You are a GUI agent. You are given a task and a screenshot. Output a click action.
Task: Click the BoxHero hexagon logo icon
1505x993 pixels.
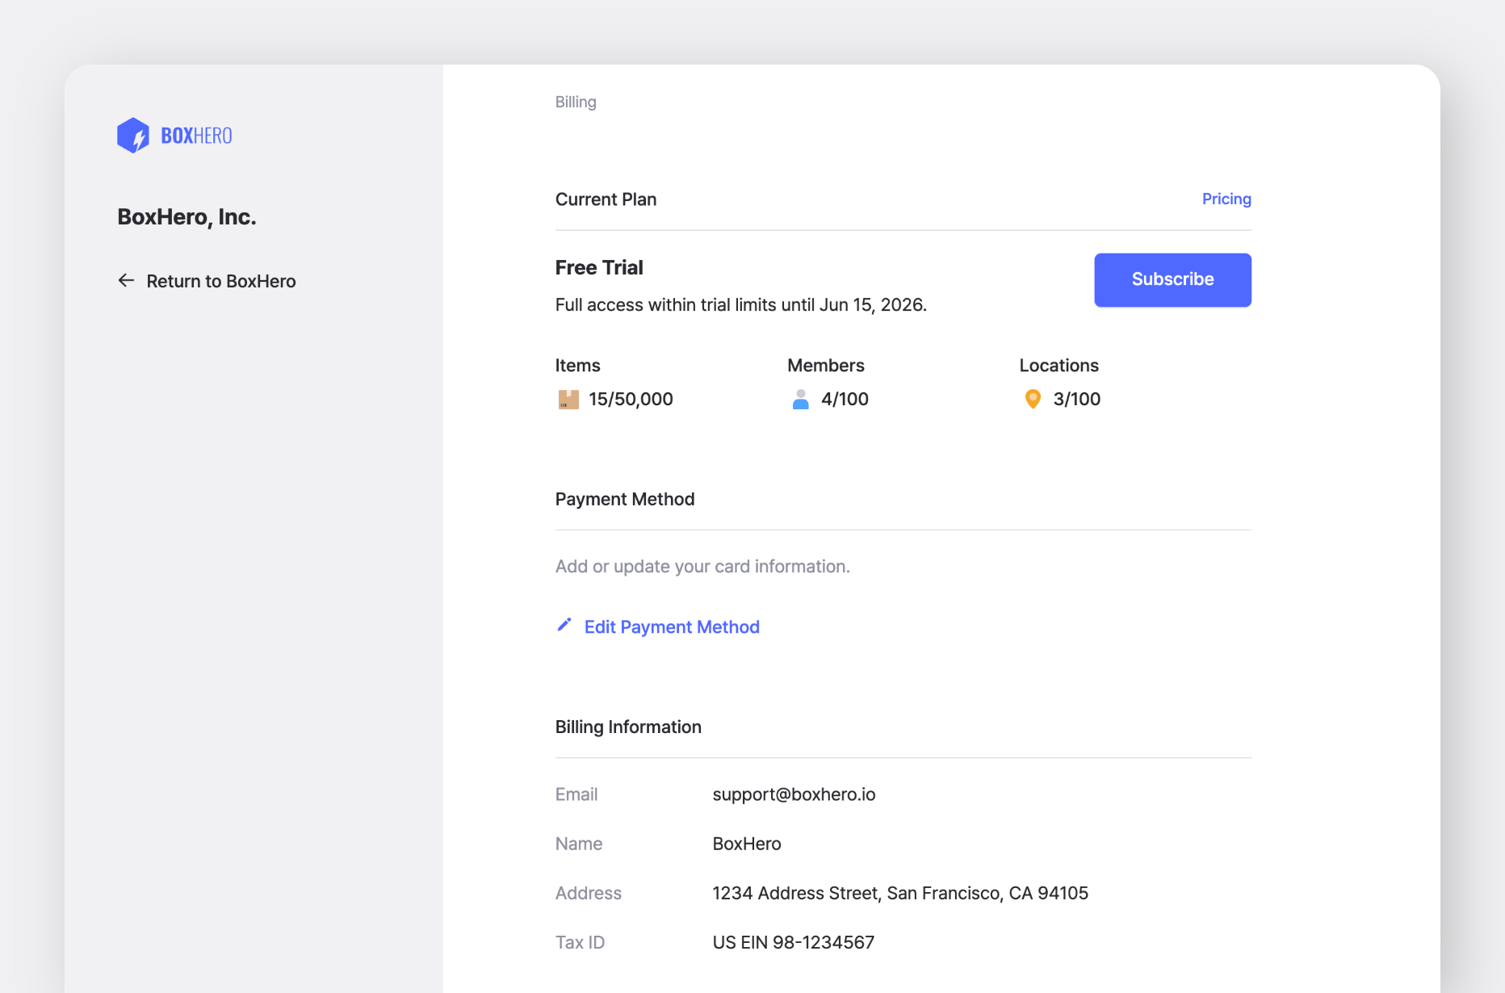pos(133,136)
